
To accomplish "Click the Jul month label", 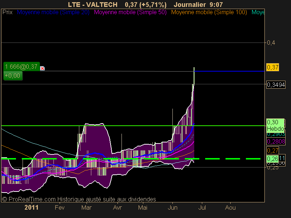I will point(202,207).
